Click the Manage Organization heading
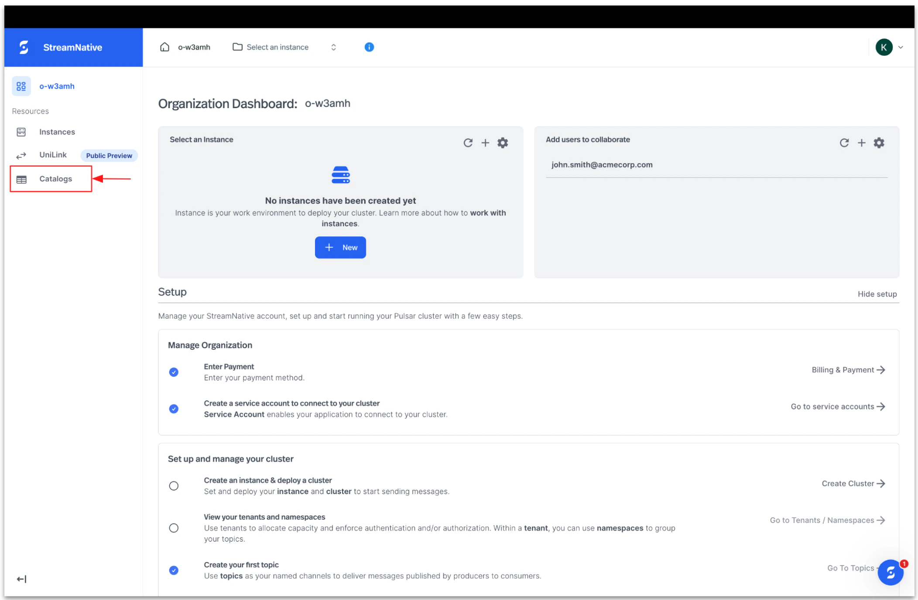 (210, 345)
